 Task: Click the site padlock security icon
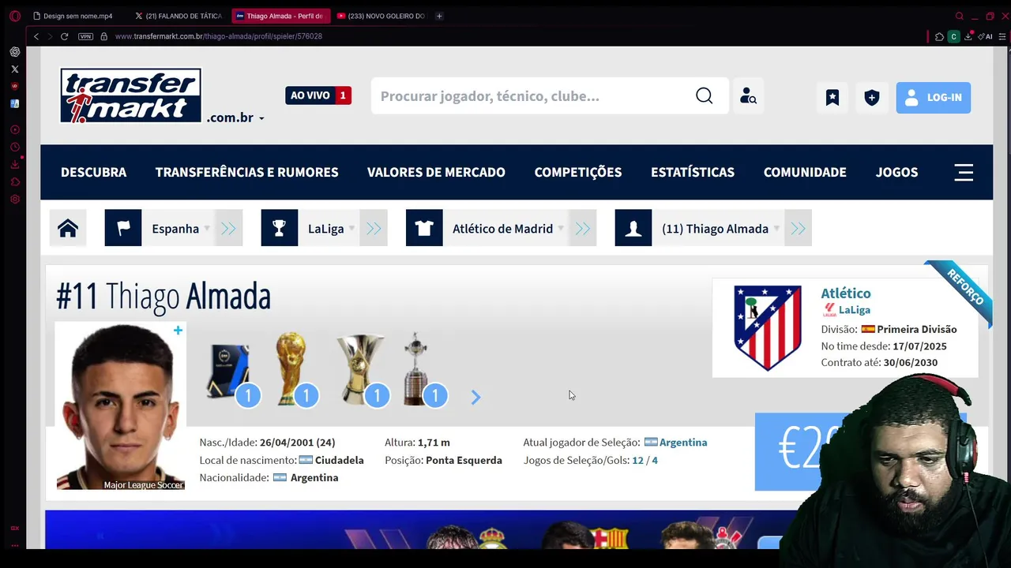pyautogui.click(x=103, y=36)
